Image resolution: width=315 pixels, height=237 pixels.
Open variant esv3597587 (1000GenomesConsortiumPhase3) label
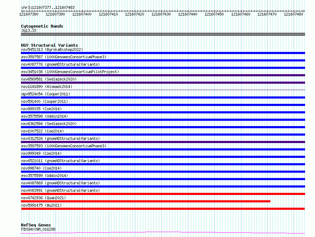[x=64, y=57]
